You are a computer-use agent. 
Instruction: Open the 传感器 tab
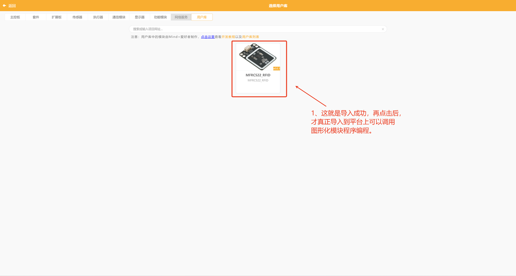pyautogui.click(x=77, y=17)
